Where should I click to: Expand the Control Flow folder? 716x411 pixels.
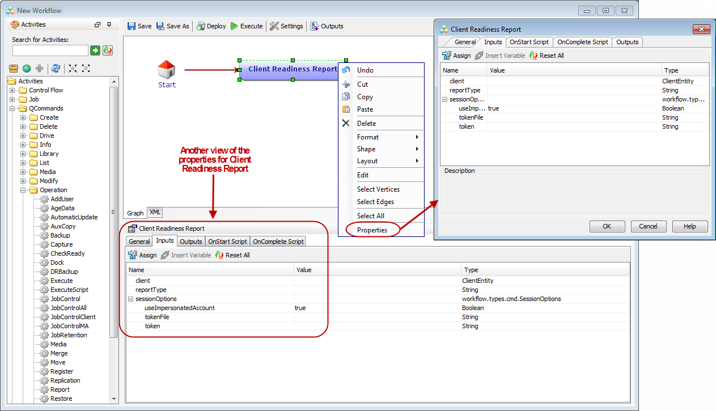click(12, 90)
